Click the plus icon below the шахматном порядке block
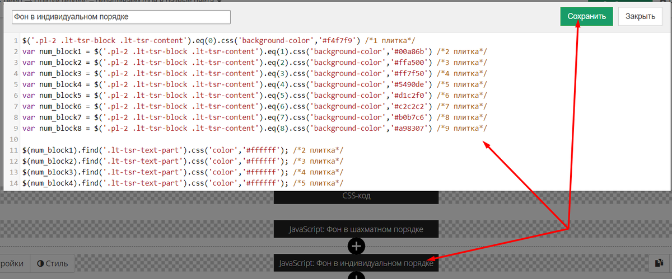The image size is (672, 279). (x=356, y=246)
